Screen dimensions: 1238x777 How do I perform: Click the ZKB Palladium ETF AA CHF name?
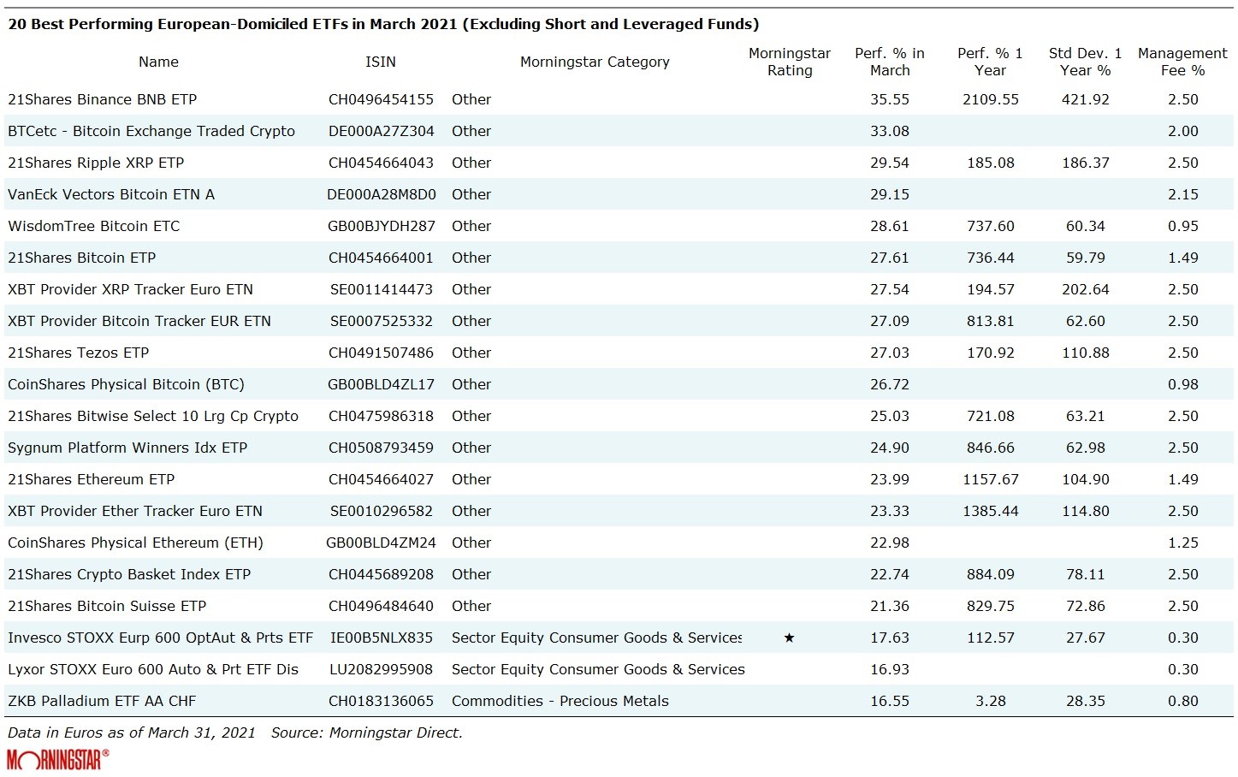[x=102, y=701]
